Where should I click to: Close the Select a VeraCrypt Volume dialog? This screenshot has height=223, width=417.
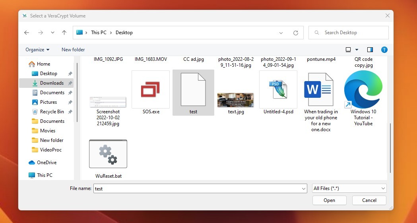pyautogui.click(x=388, y=16)
